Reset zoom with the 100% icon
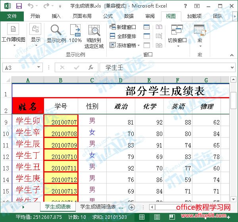 click(x=75, y=34)
